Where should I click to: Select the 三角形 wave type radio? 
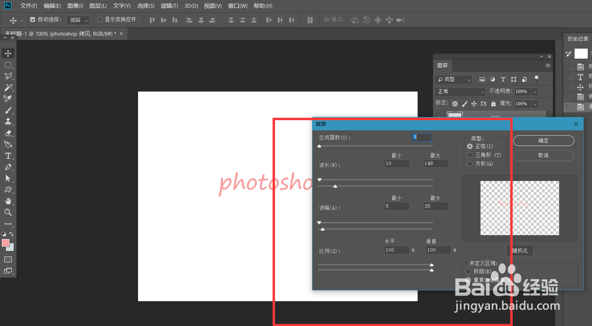[470, 155]
